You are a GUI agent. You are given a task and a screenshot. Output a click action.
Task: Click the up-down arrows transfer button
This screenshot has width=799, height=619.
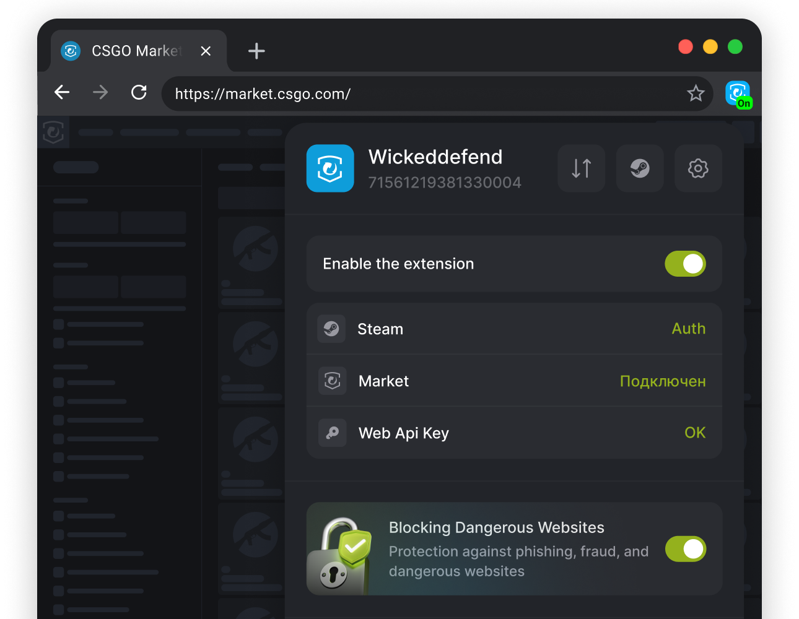pyautogui.click(x=582, y=168)
